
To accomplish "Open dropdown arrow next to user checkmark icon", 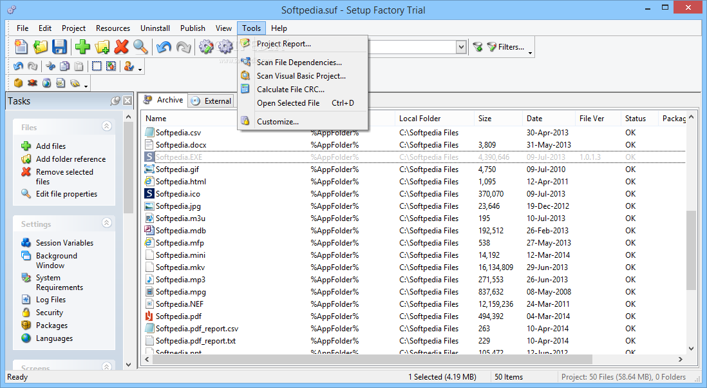I will (x=140, y=70).
